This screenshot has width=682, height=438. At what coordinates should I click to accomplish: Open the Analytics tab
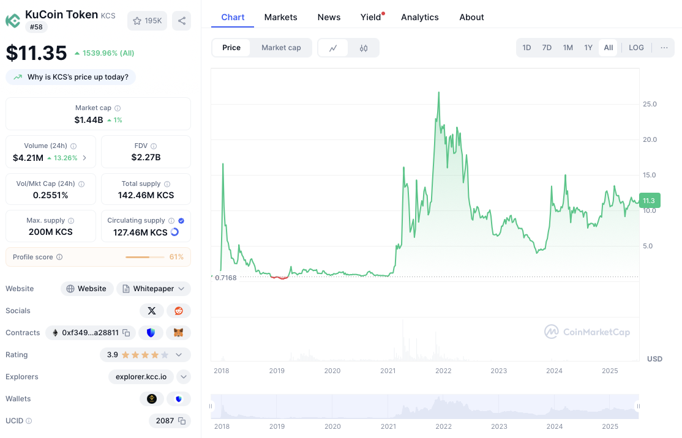coord(420,17)
